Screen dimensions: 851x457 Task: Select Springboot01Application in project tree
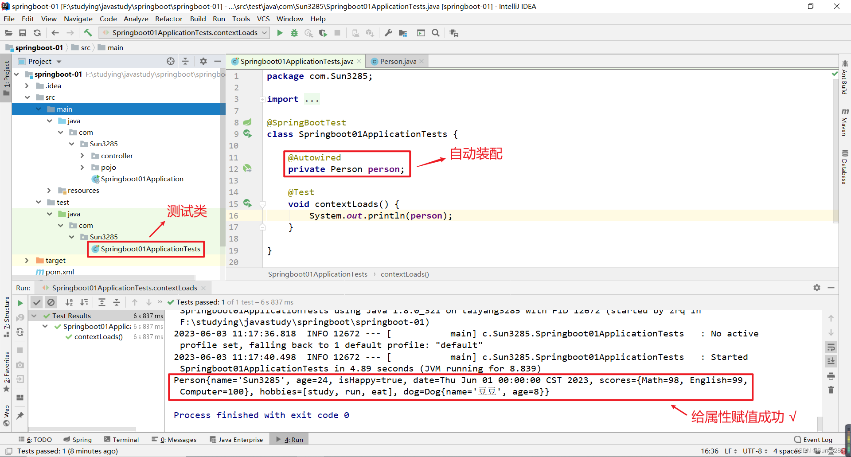click(142, 179)
